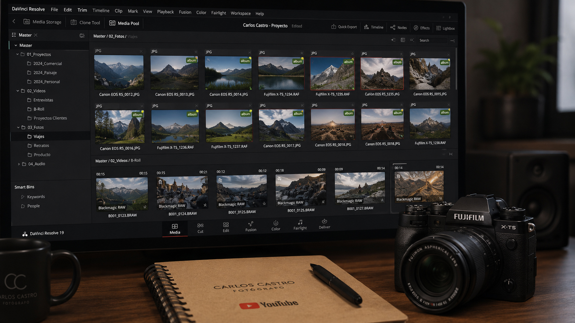Click the back arrow beside Media Storage
This screenshot has width=575, height=323.
[x=14, y=21]
